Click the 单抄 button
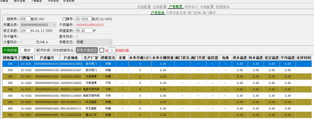Image resolution: width=314 pixels, height=119 pixels. pyautogui.click(x=27, y=50)
